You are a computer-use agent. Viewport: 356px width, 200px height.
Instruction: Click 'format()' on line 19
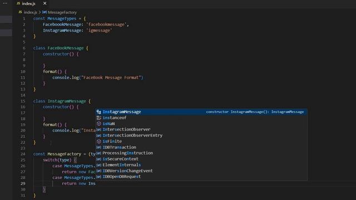[x=52, y=124]
